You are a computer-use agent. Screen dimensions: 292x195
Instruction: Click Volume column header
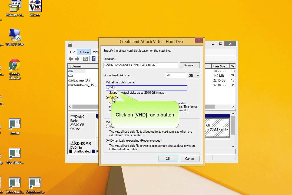(x=83, y=66)
